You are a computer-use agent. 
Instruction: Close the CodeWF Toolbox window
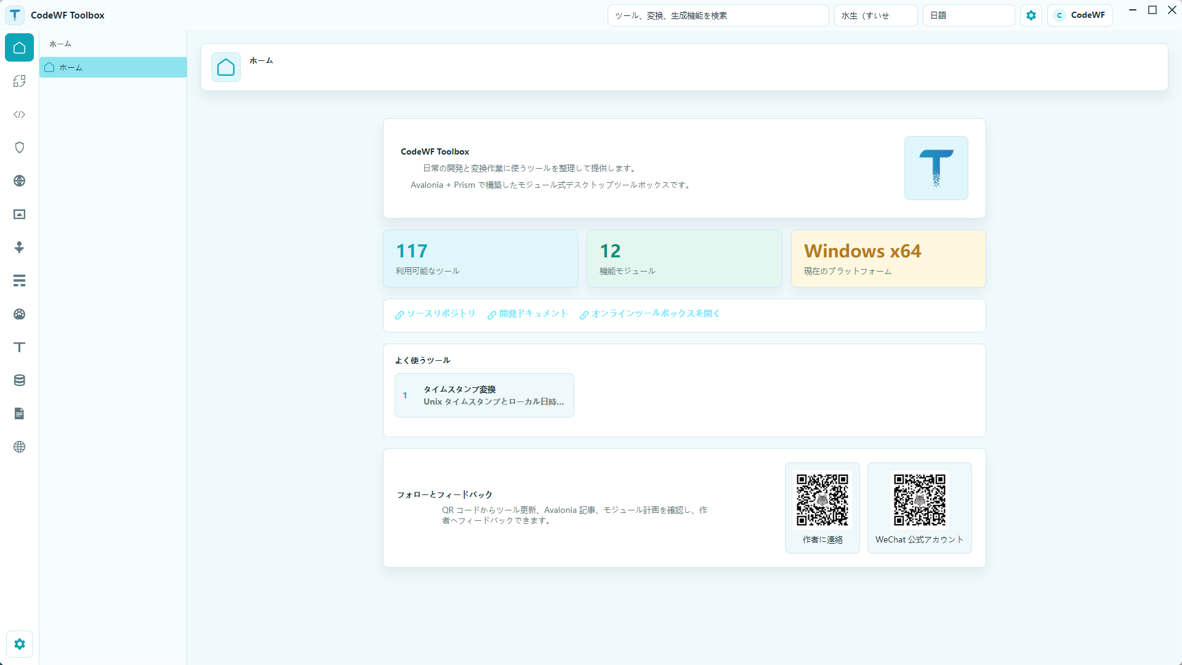click(x=1172, y=10)
